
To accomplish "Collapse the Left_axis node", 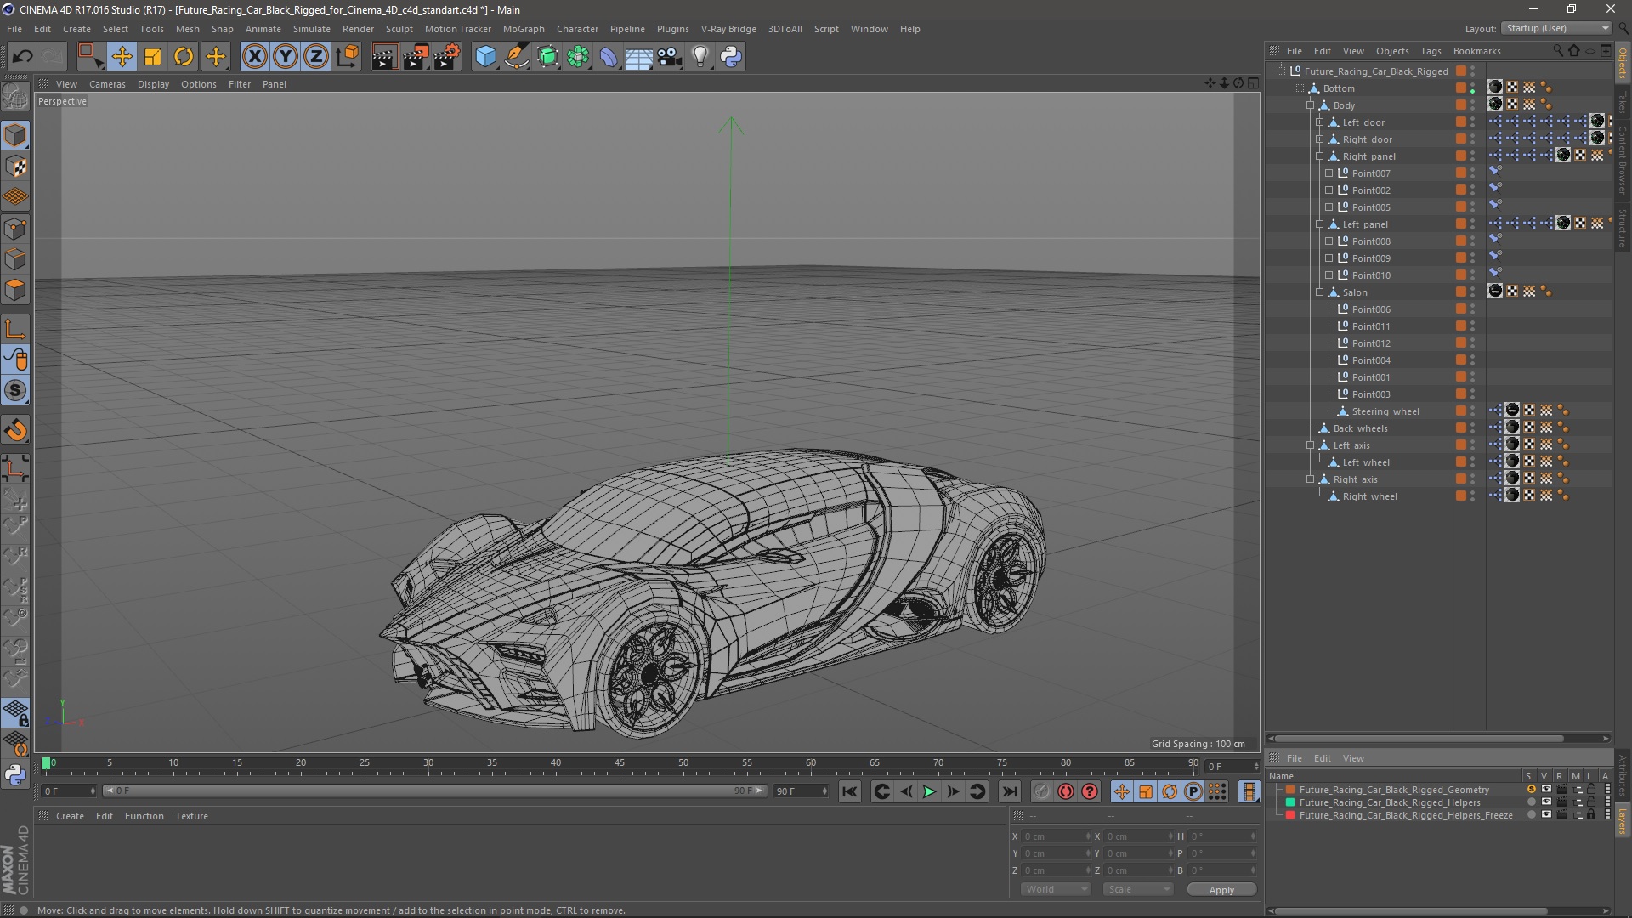I will coord(1310,445).
